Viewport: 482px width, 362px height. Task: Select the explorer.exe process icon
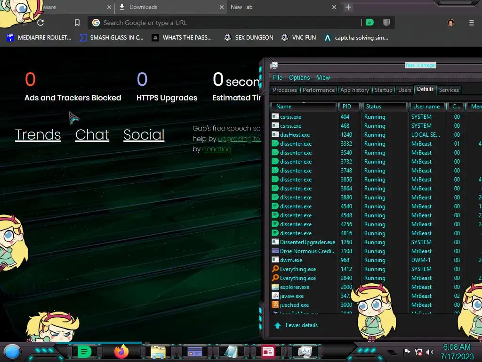point(275,287)
